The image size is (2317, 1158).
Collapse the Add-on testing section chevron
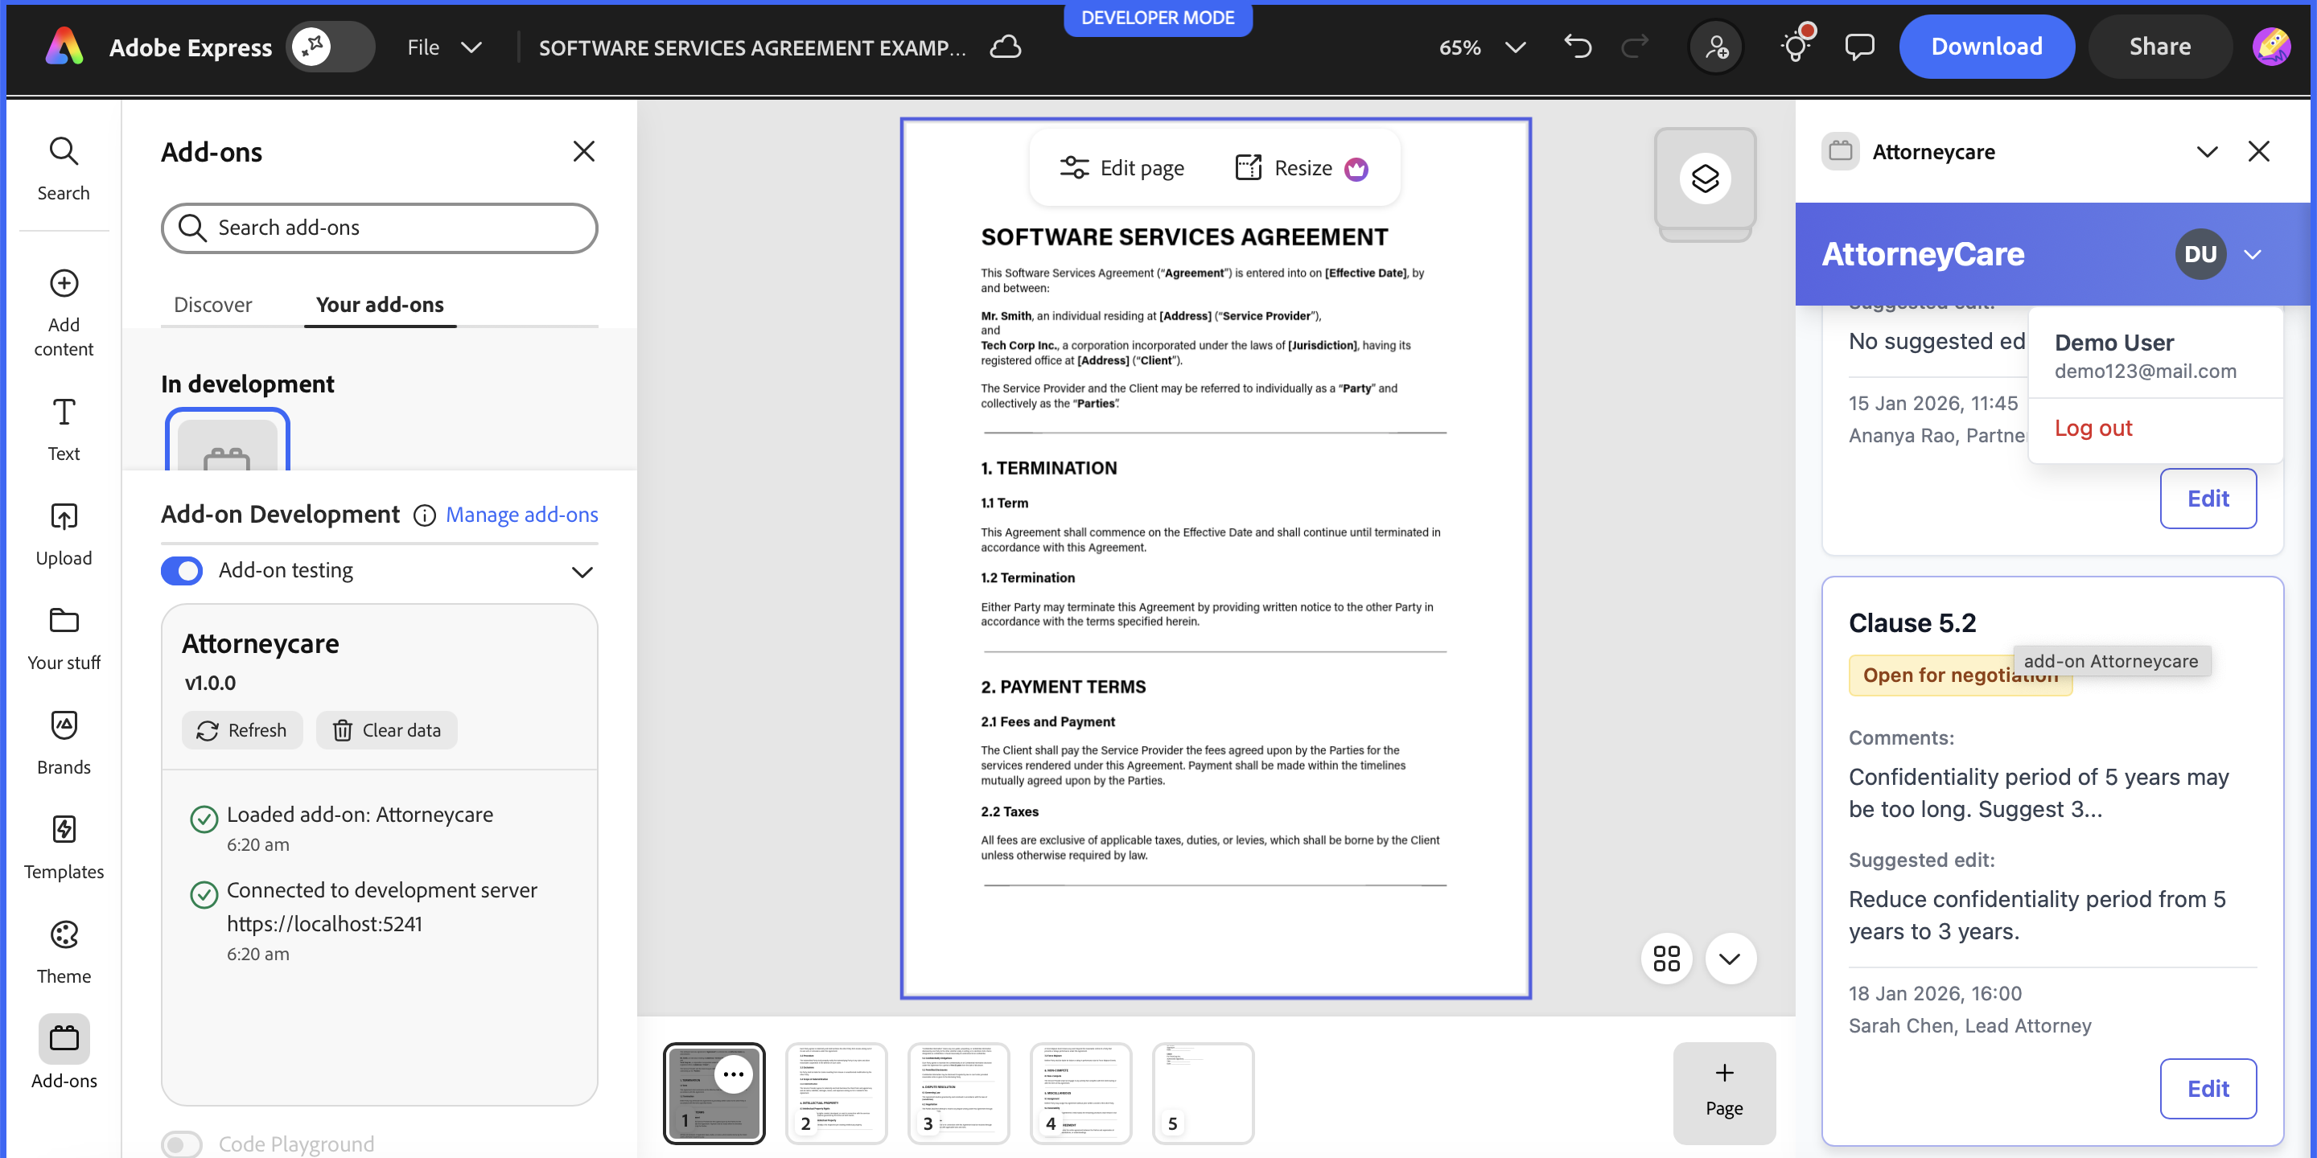(x=582, y=572)
